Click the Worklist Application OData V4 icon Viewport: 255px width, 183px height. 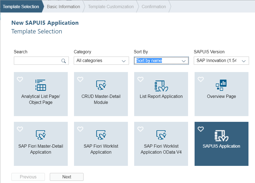click(x=161, y=135)
